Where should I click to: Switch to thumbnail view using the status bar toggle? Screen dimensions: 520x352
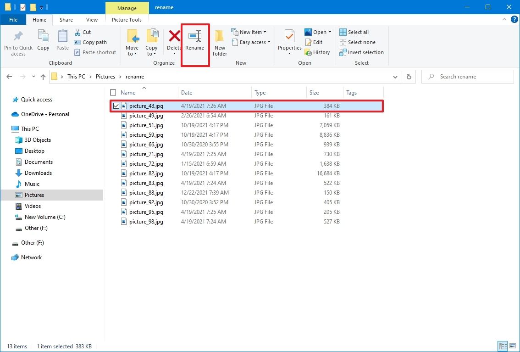tap(514, 346)
